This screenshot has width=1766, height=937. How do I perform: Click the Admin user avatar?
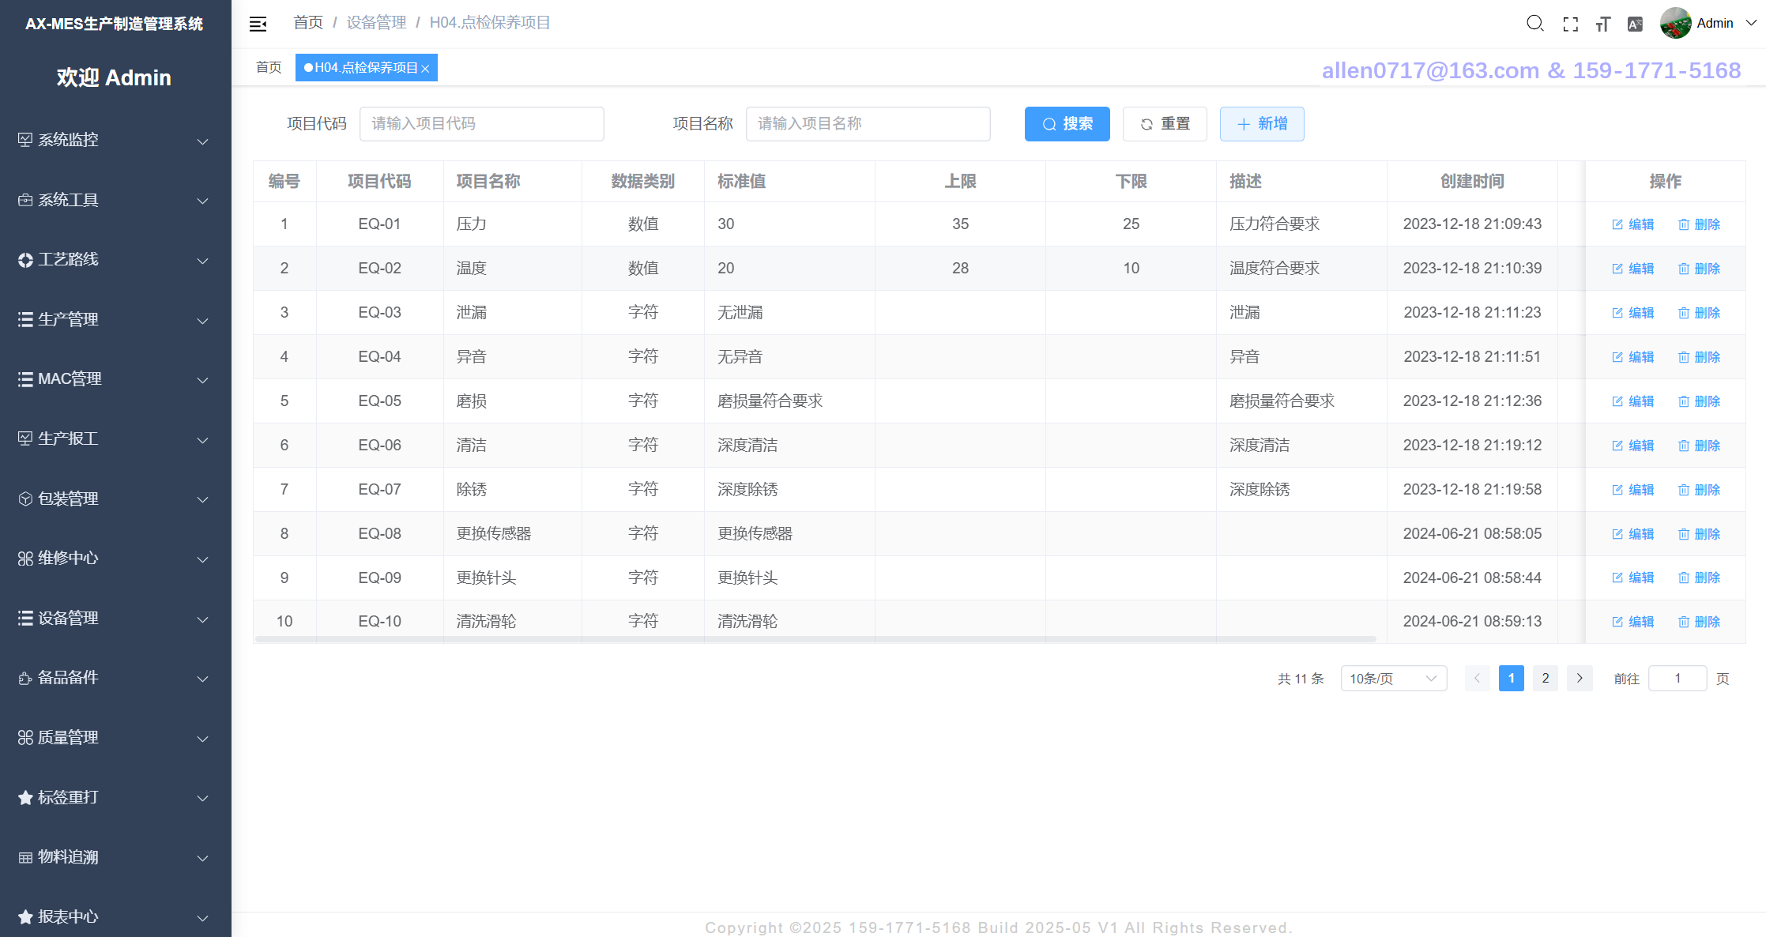[x=1676, y=23]
